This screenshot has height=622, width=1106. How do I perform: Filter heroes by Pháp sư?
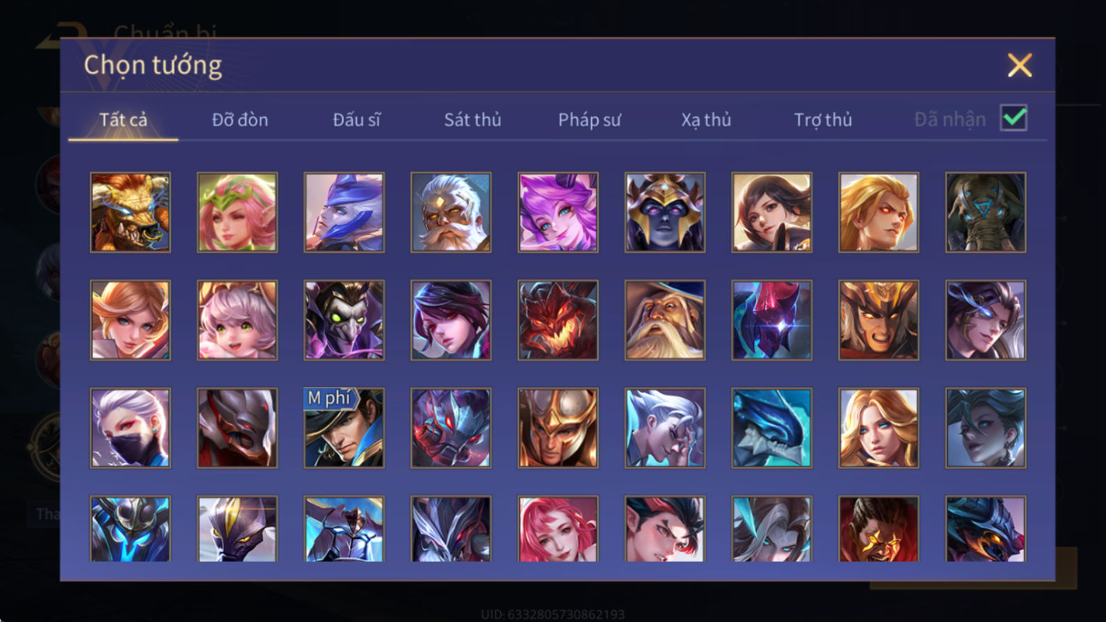pos(589,120)
